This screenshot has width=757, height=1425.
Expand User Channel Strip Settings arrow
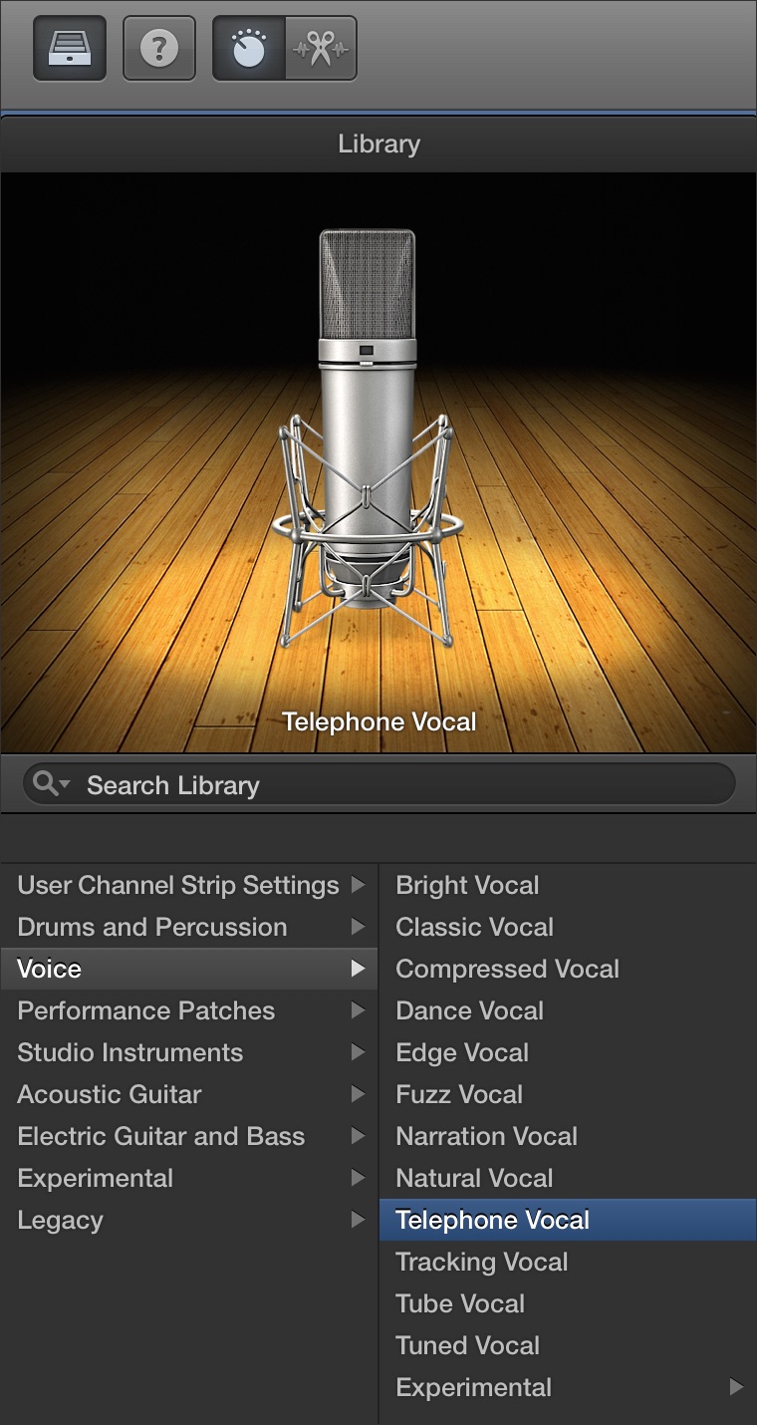[x=358, y=885]
